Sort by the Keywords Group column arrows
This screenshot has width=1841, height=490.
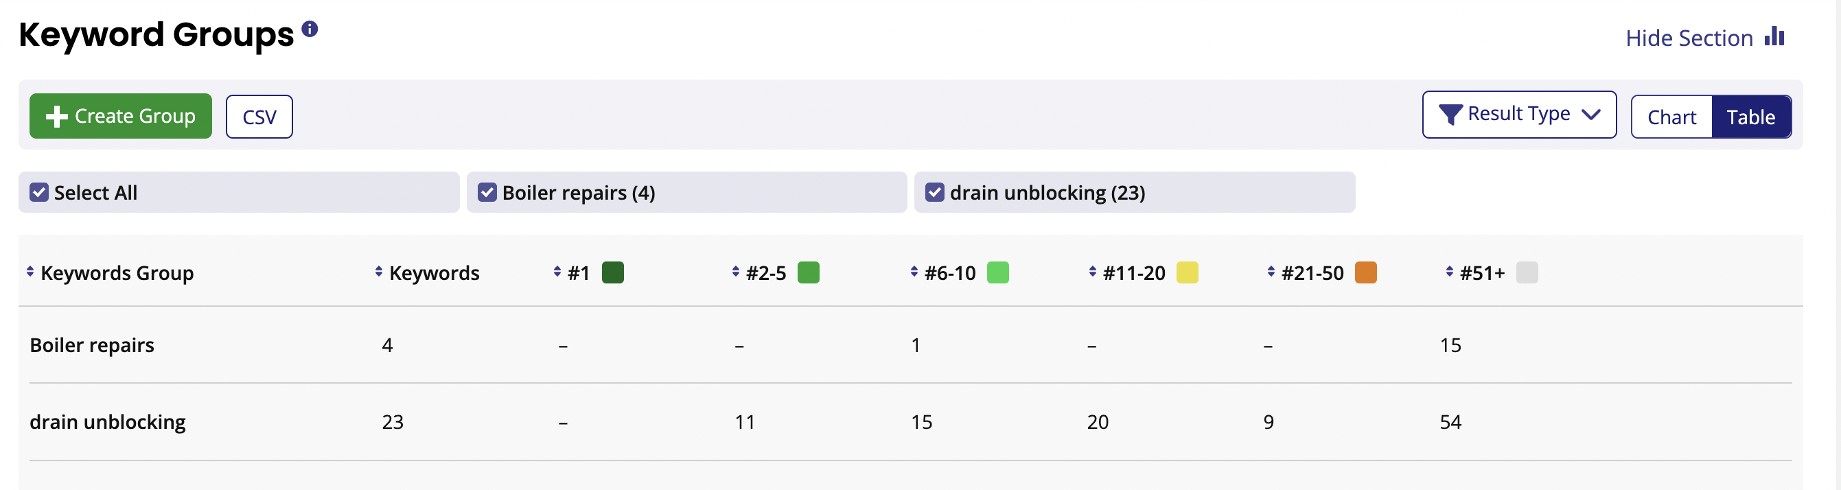click(30, 272)
